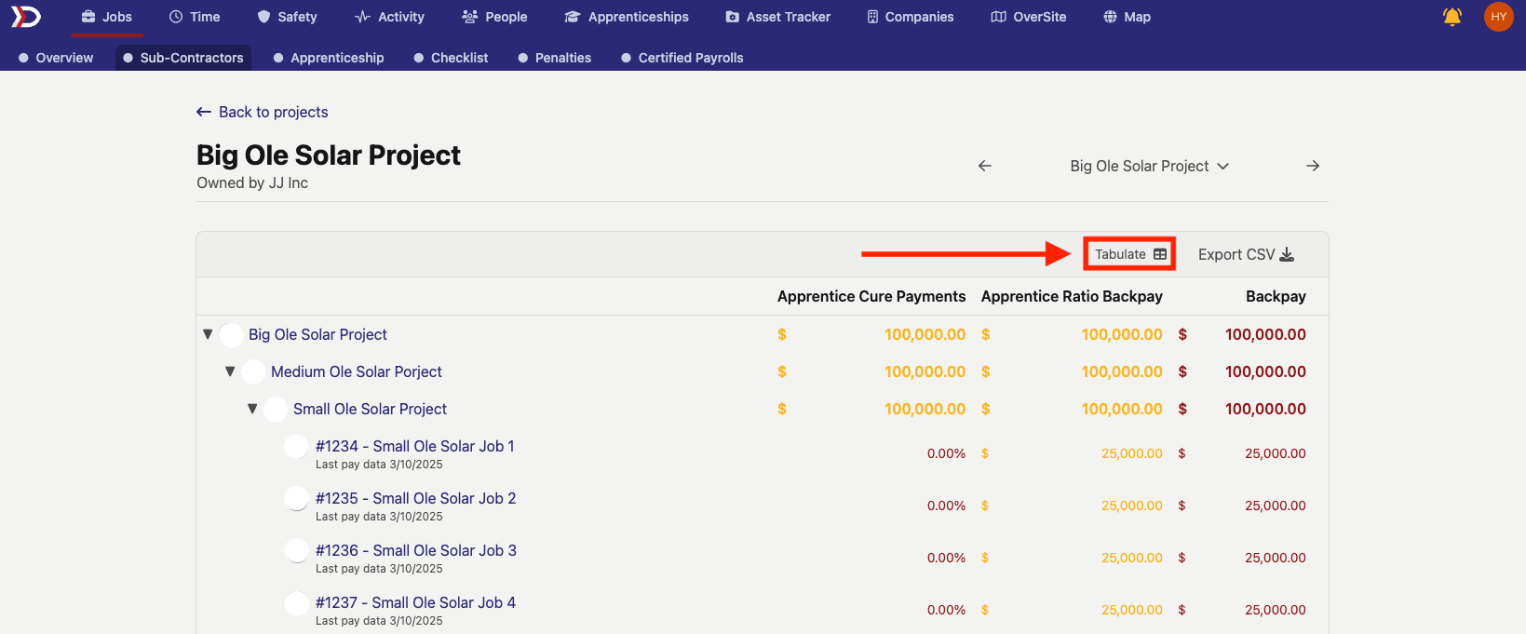1526x634 pixels.
Task: Open the Map globe navigation item
Action: [x=1127, y=17]
